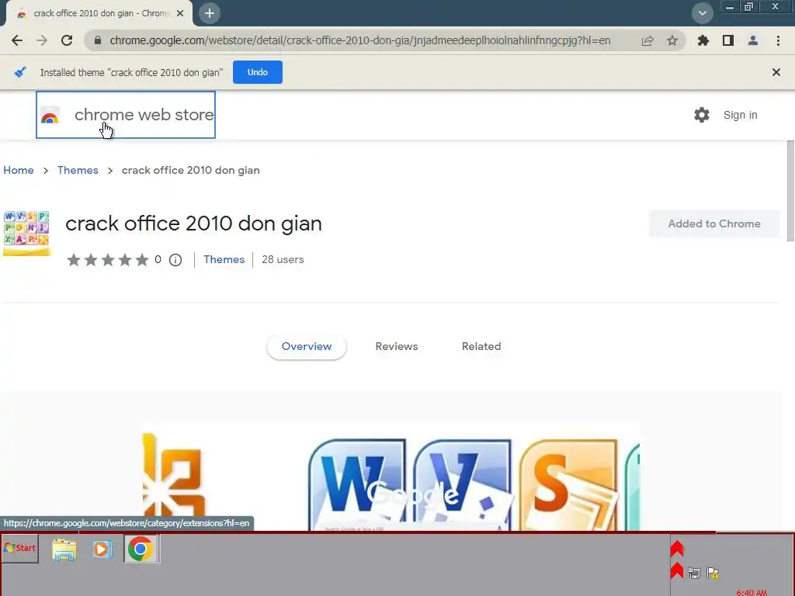Bookmark this tab with the star icon
The width and height of the screenshot is (795, 596).
[672, 40]
